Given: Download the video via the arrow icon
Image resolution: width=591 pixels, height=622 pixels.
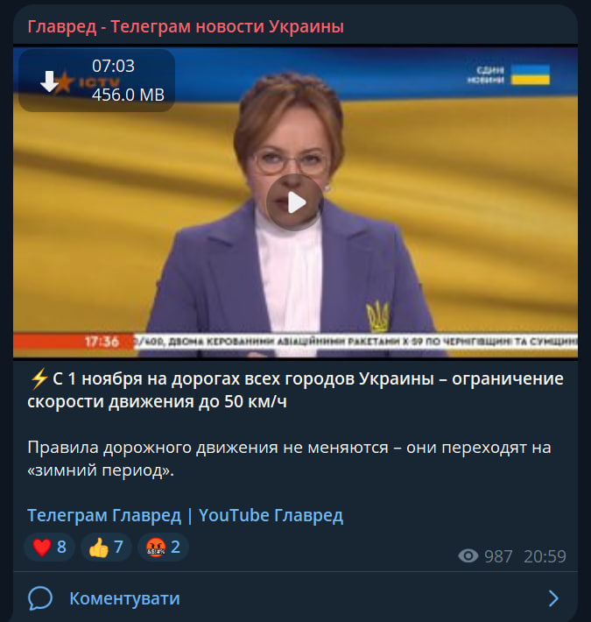Looking at the screenshot, I should click(49, 81).
